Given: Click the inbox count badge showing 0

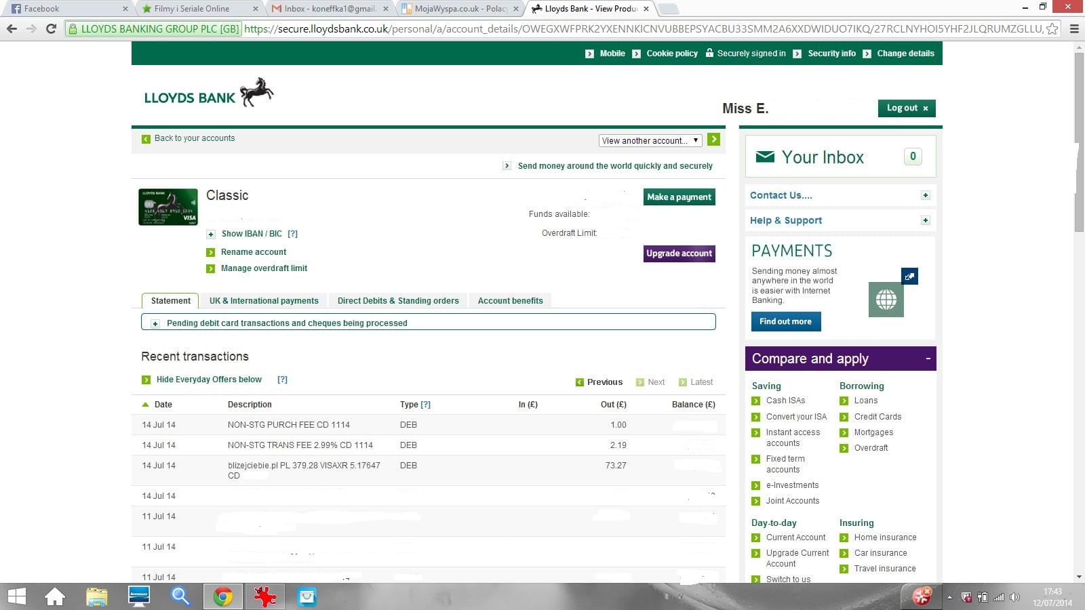Looking at the screenshot, I should (913, 157).
